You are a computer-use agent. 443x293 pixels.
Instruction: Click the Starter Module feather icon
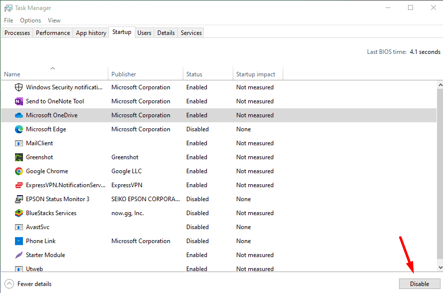(x=18, y=255)
